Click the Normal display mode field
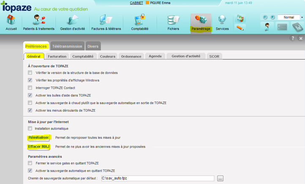 pos(289,17)
